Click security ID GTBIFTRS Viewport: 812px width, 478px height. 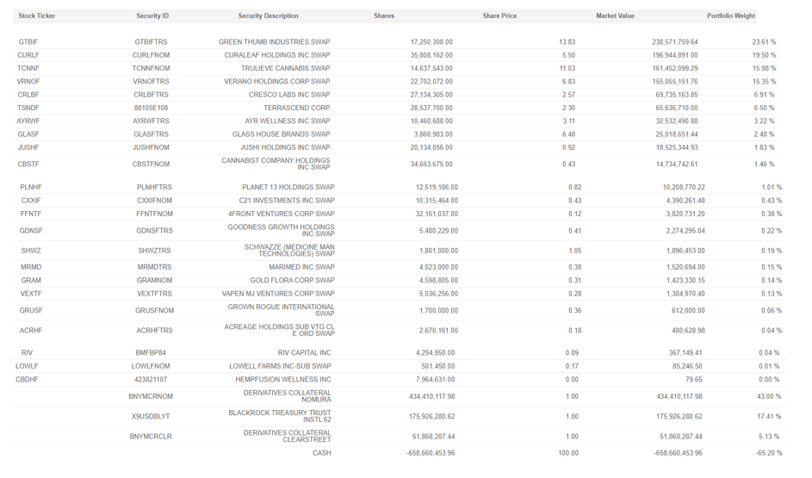coord(152,42)
